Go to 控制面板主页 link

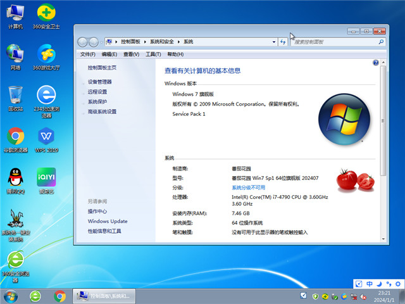tap(102, 68)
